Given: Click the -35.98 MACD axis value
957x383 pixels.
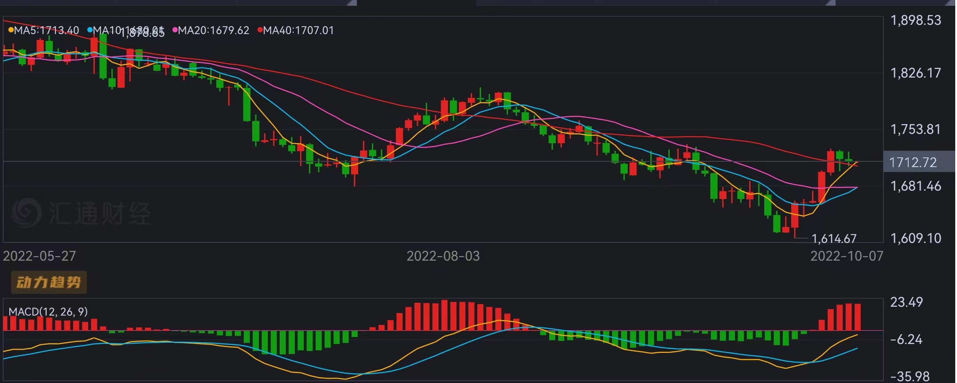Looking at the screenshot, I should point(910,376).
